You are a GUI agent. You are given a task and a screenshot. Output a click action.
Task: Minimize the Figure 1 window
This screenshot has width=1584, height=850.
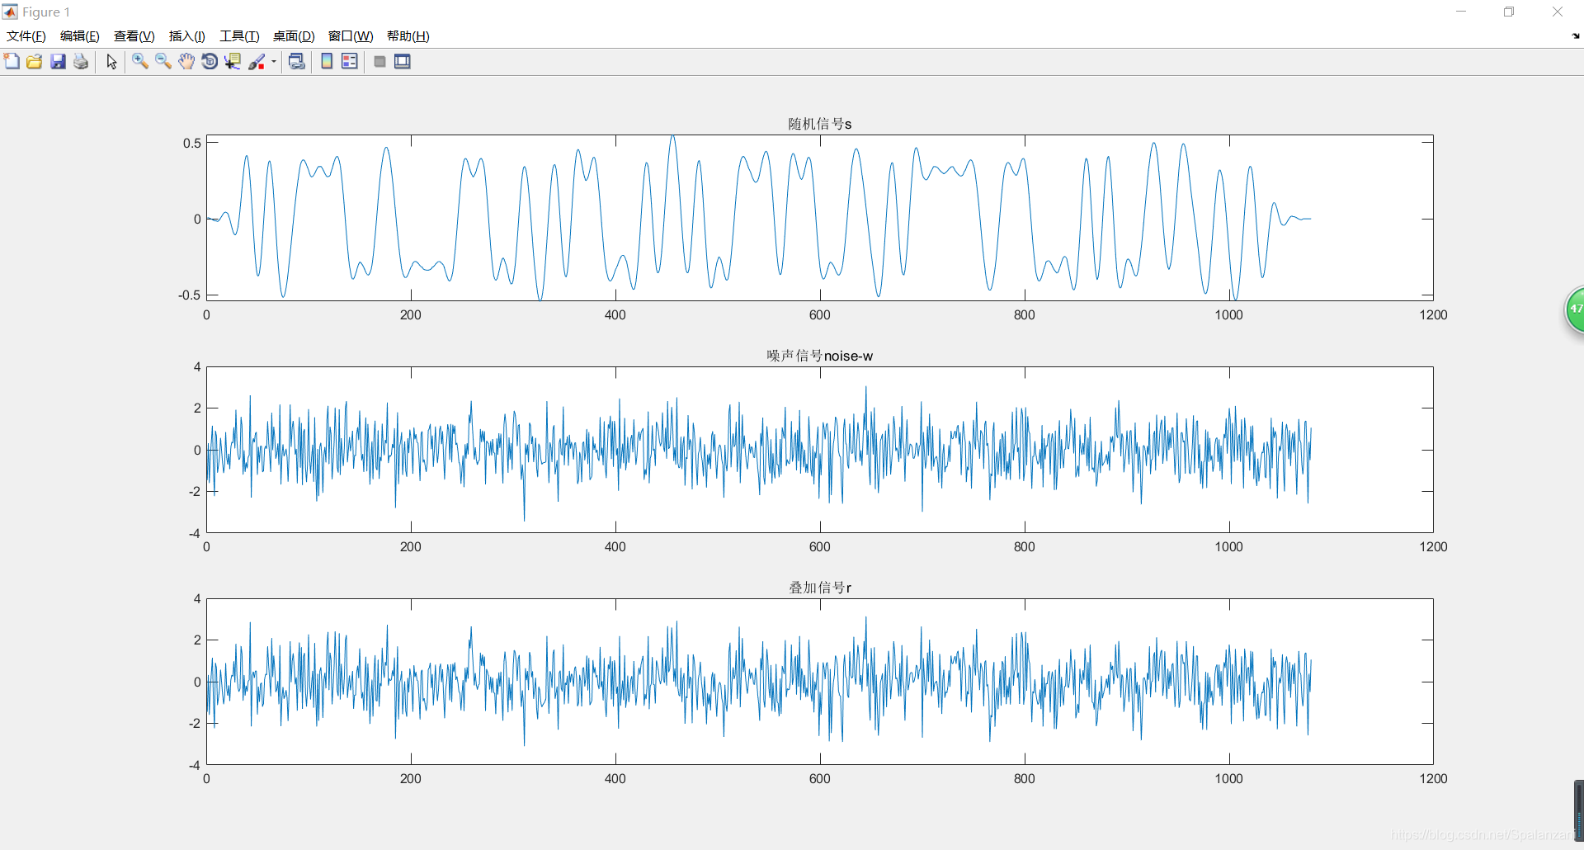[x=1461, y=12]
